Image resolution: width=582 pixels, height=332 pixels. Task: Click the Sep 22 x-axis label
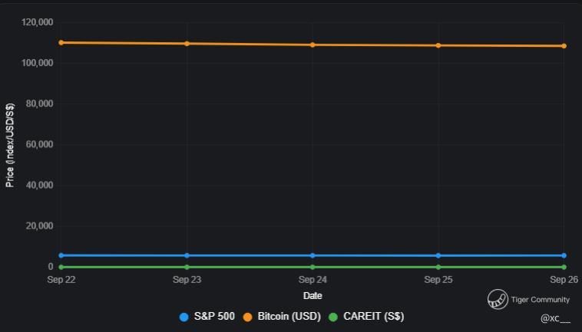[x=61, y=280]
